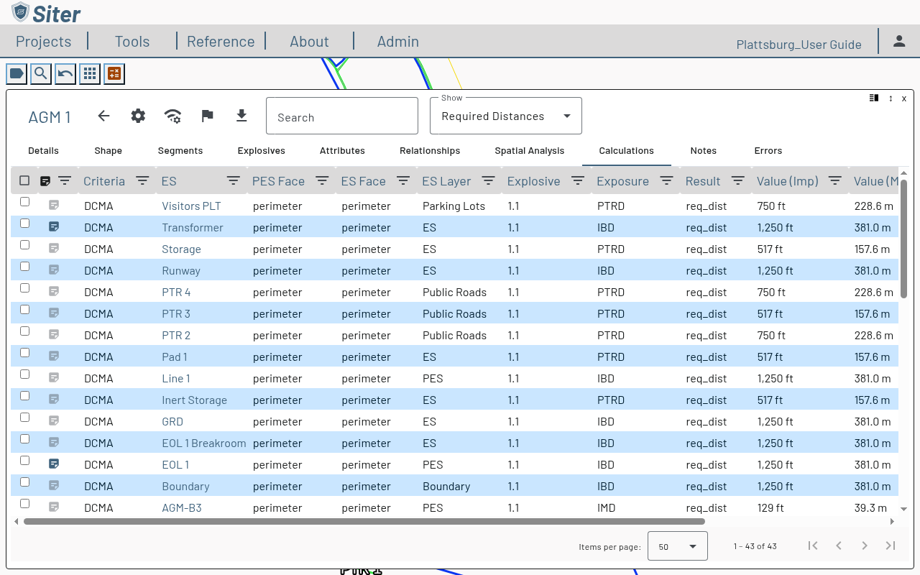Select the label tag tool icon

click(x=17, y=73)
